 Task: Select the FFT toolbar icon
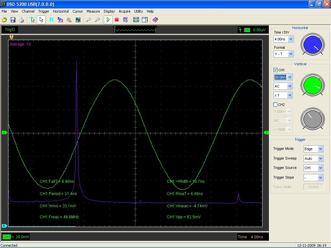pyautogui.click(x=60, y=20)
